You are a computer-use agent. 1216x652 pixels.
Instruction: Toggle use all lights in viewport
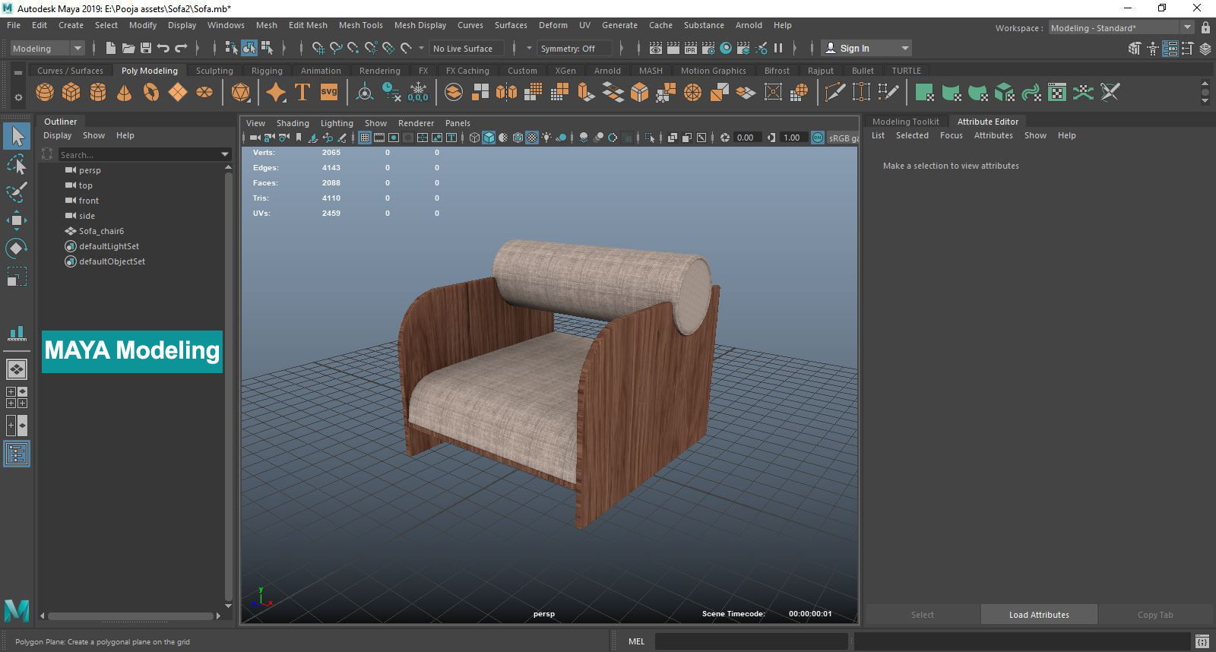[546, 138]
